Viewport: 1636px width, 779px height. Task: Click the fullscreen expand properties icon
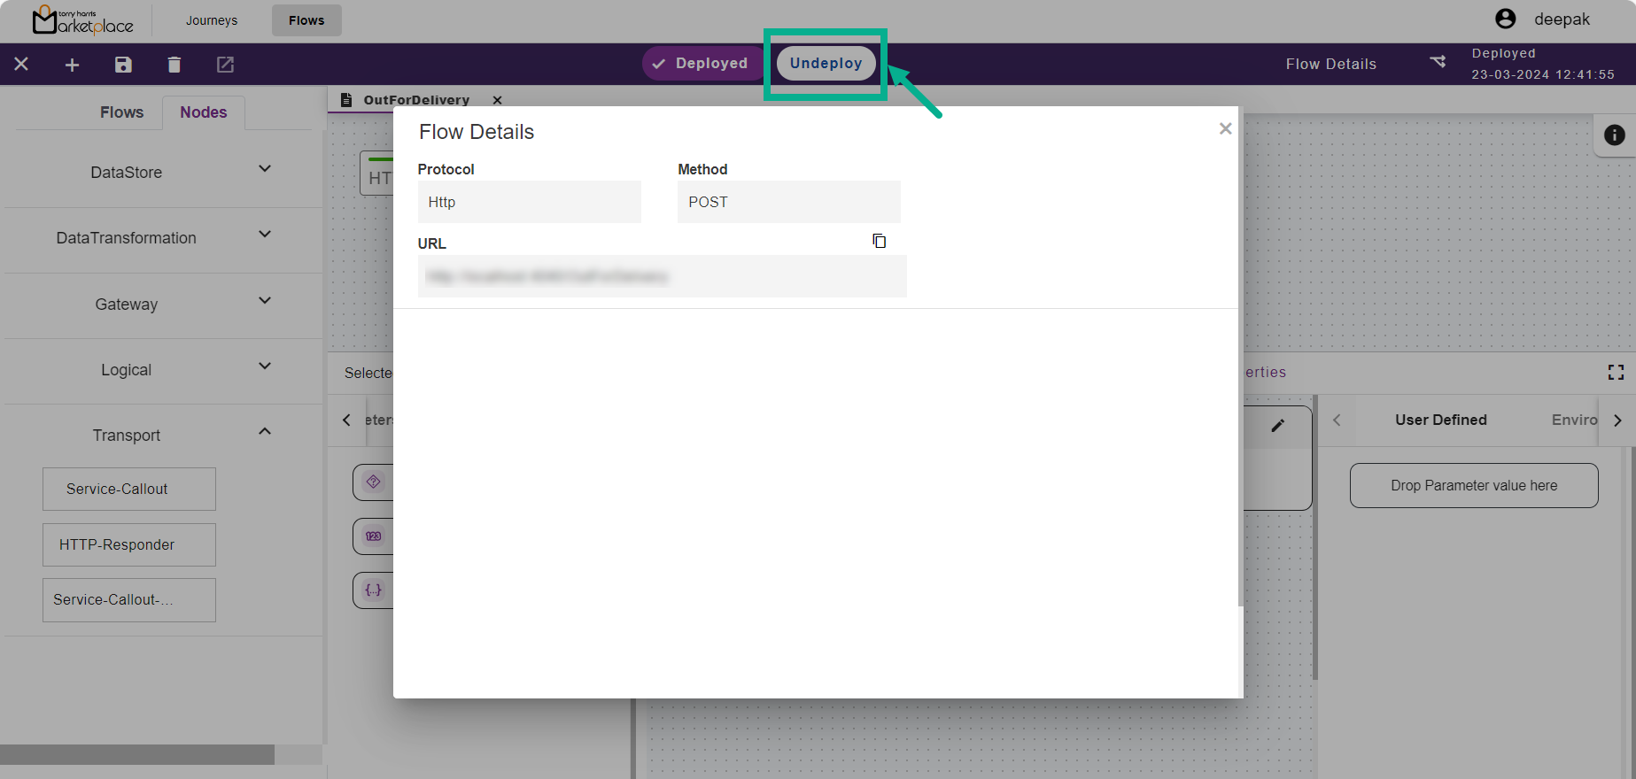1616,373
